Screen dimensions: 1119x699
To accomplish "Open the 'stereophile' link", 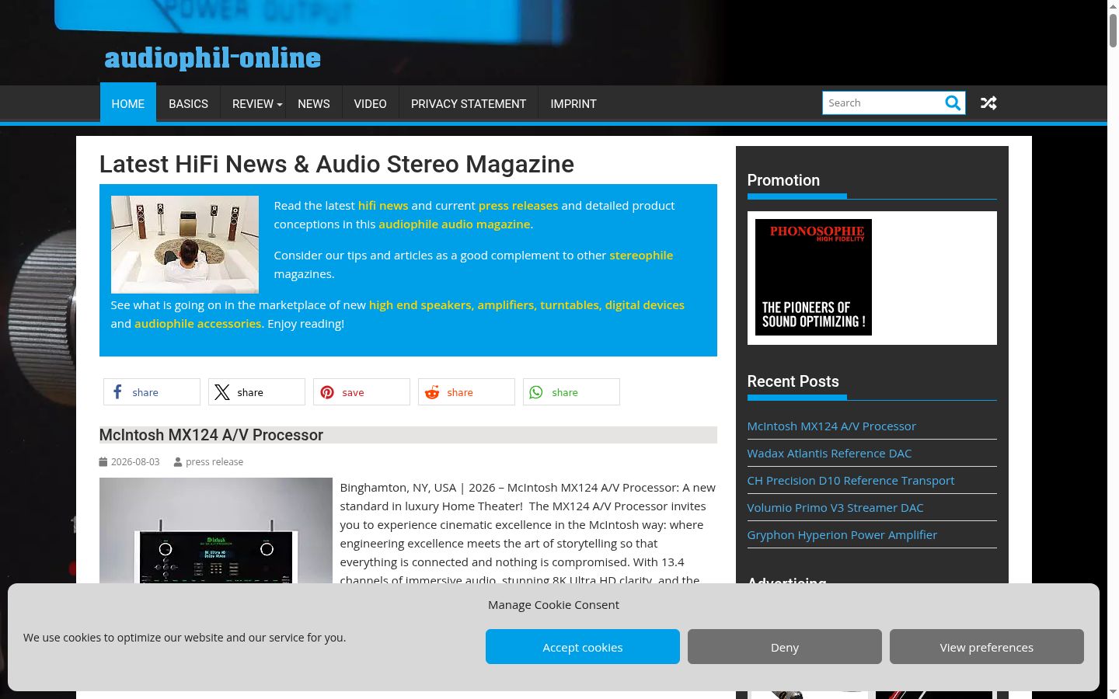I will [641, 255].
